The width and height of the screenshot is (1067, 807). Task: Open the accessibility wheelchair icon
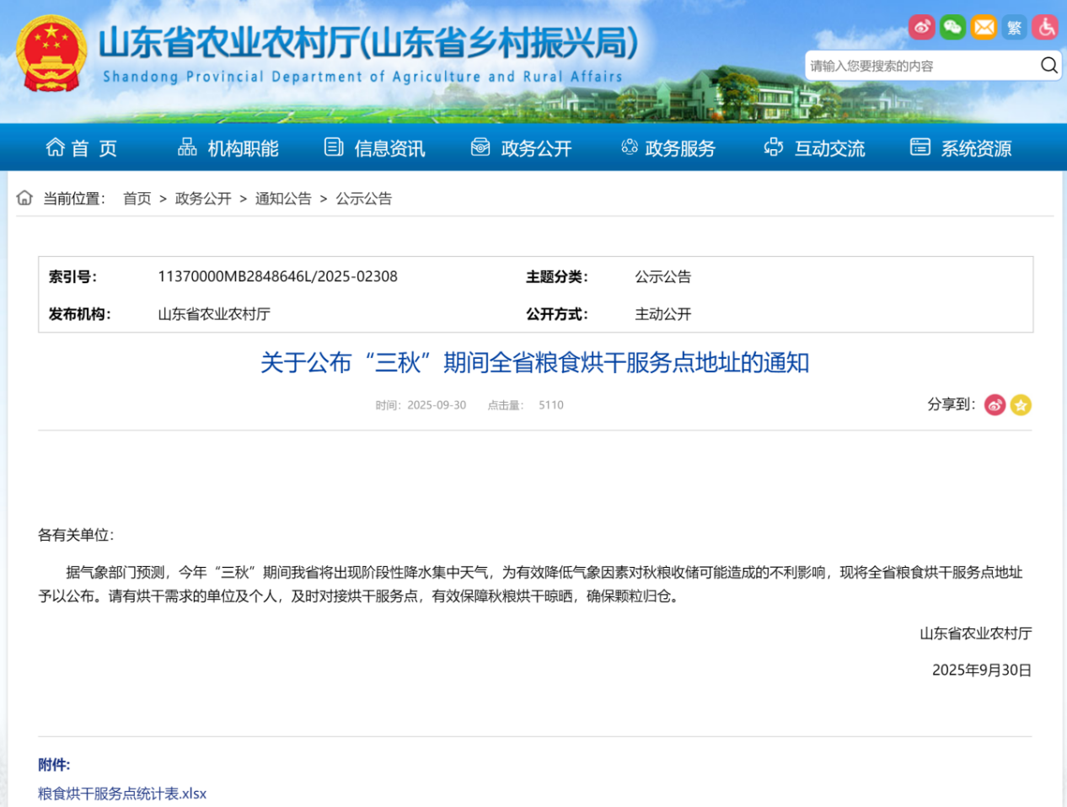pyautogui.click(x=1045, y=28)
